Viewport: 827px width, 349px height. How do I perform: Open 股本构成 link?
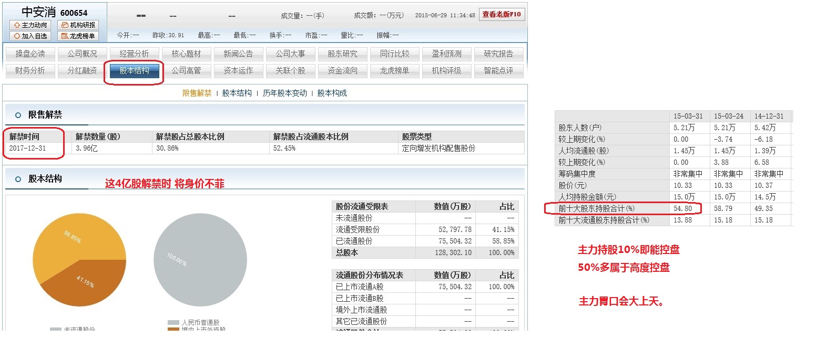pyautogui.click(x=332, y=93)
